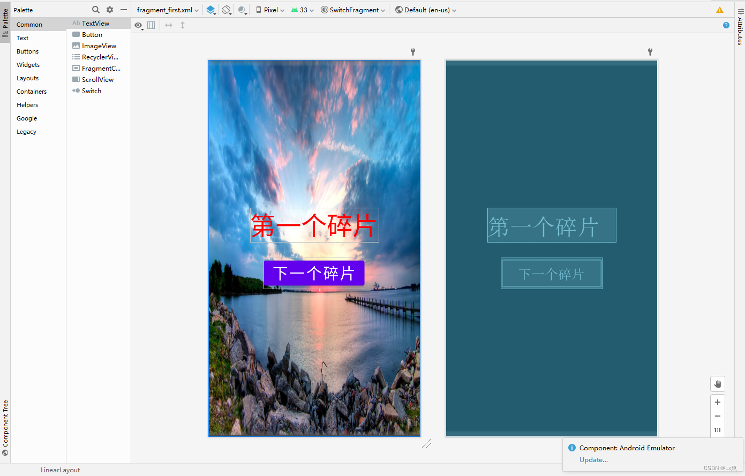Open the Default (en-us) locale dropdown

pyautogui.click(x=425, y=9)
